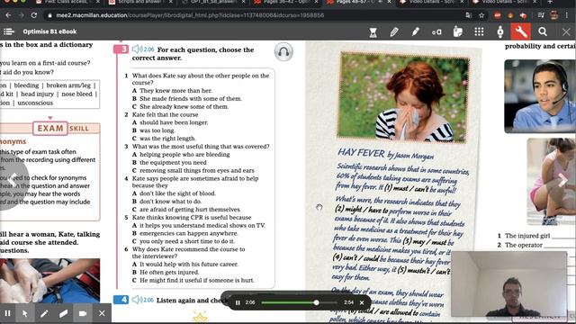Switch to the last 'Video Details' tab
The width and height of the screenshot is (576, 324).
point(504,2)
